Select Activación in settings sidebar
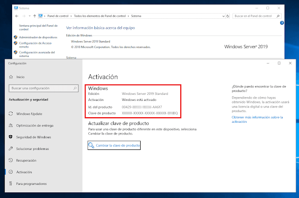Screen dimensions: 299x198 24,172
